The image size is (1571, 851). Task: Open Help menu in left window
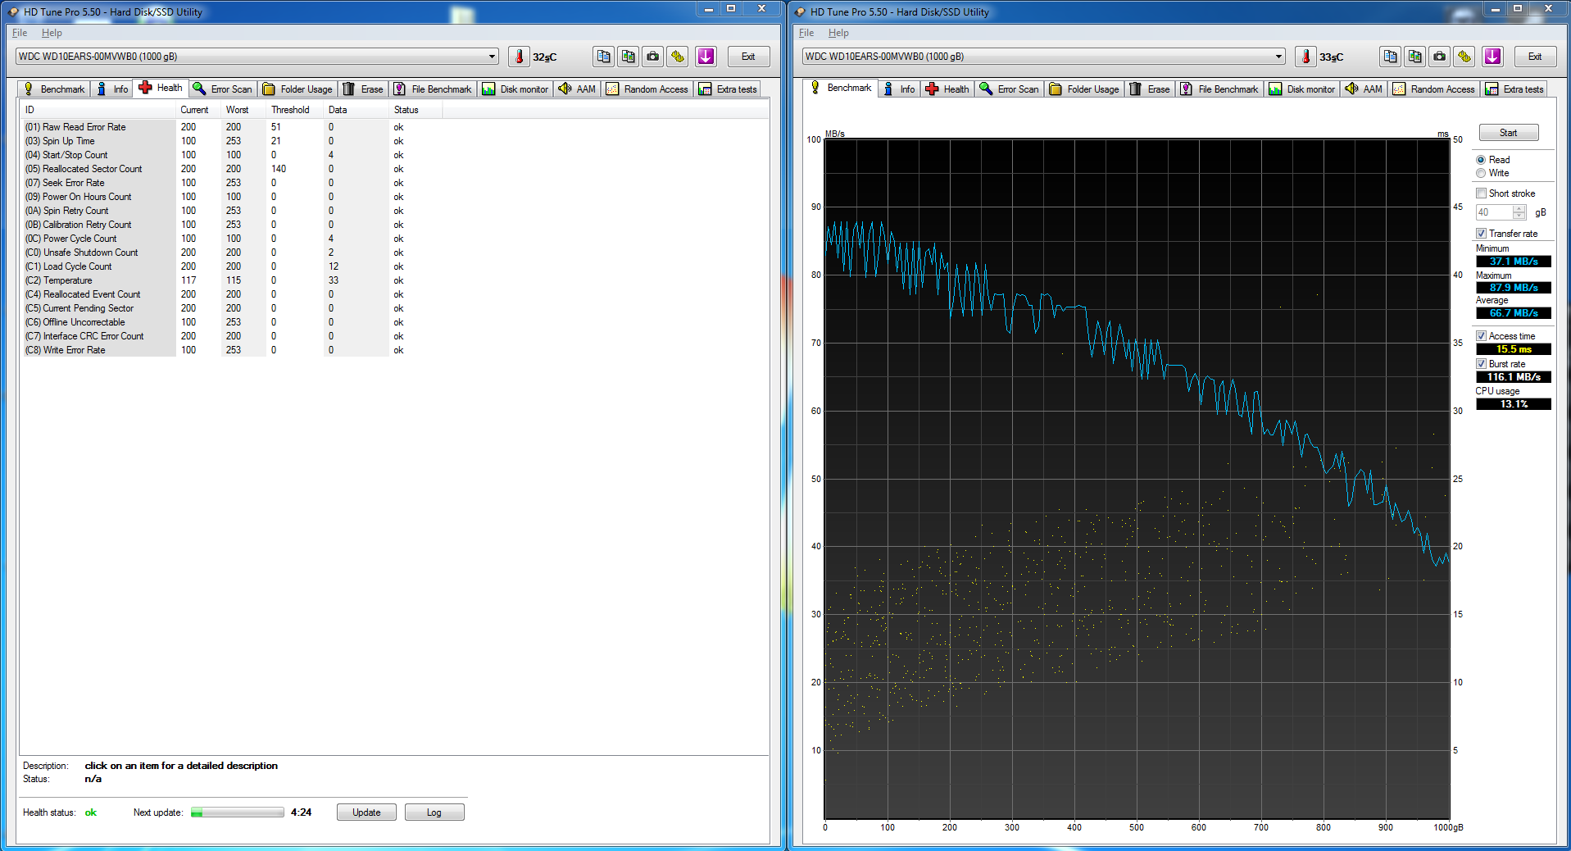52,33
